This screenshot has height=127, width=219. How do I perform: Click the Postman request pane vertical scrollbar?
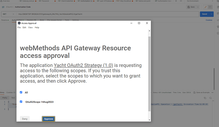pos(214,79)
